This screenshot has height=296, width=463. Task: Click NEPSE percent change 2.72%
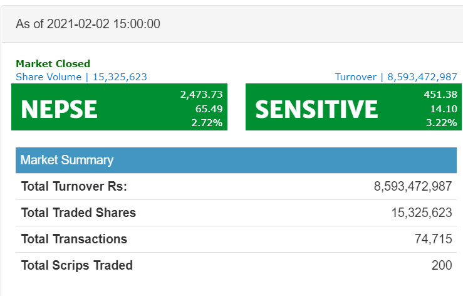[x=207, y=122]
